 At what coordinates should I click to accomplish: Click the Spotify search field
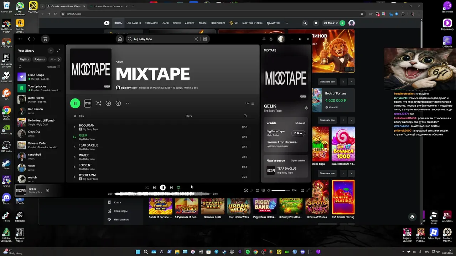[162, 39]
